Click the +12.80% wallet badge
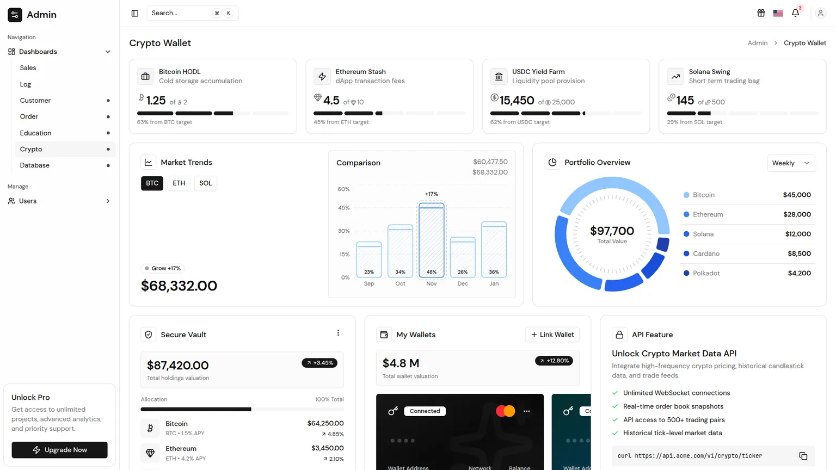The height and width of the screenshot is (470, 836). 554,361
